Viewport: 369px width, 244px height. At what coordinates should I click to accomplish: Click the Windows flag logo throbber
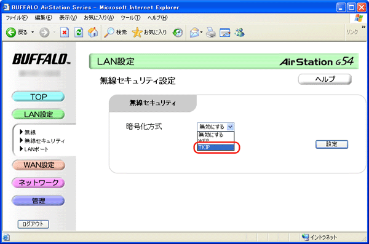359,18
